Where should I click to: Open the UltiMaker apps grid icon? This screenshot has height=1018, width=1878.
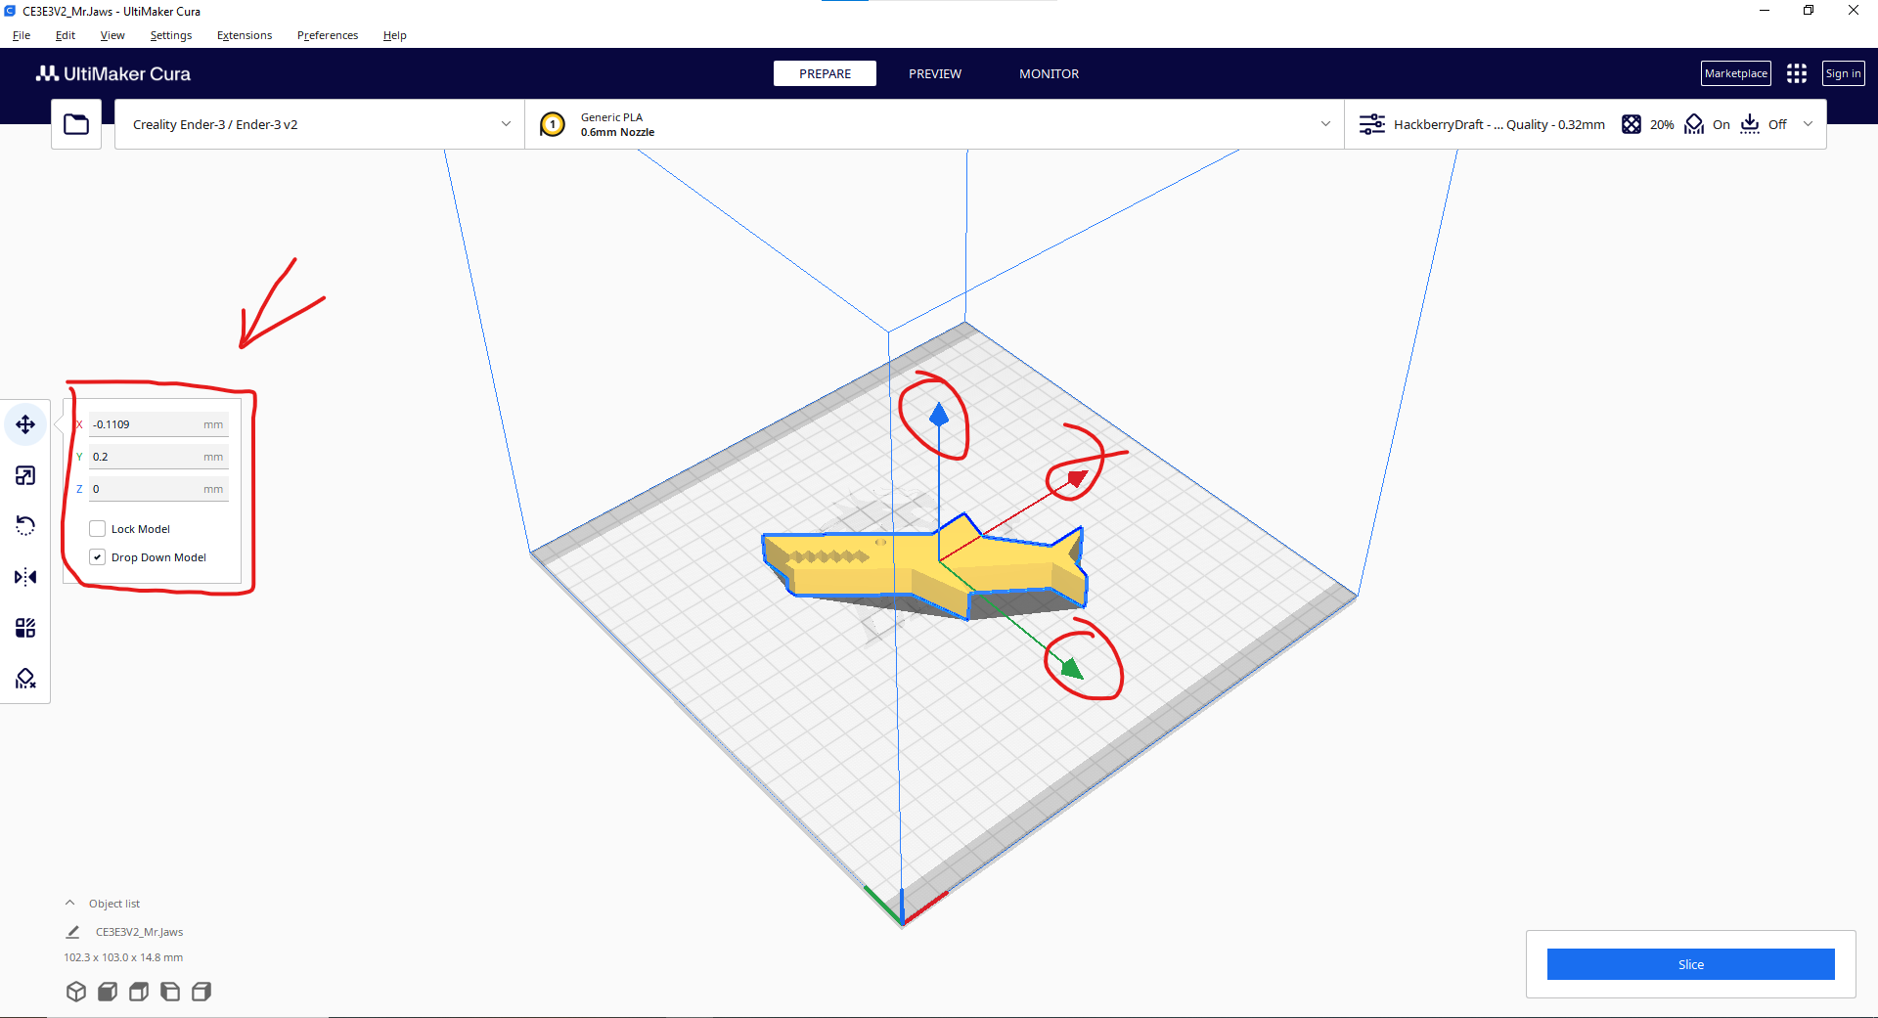click(x=1797, y=73)
